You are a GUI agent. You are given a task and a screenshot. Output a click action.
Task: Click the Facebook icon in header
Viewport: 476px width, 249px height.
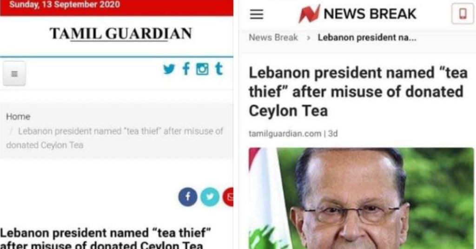186,69
